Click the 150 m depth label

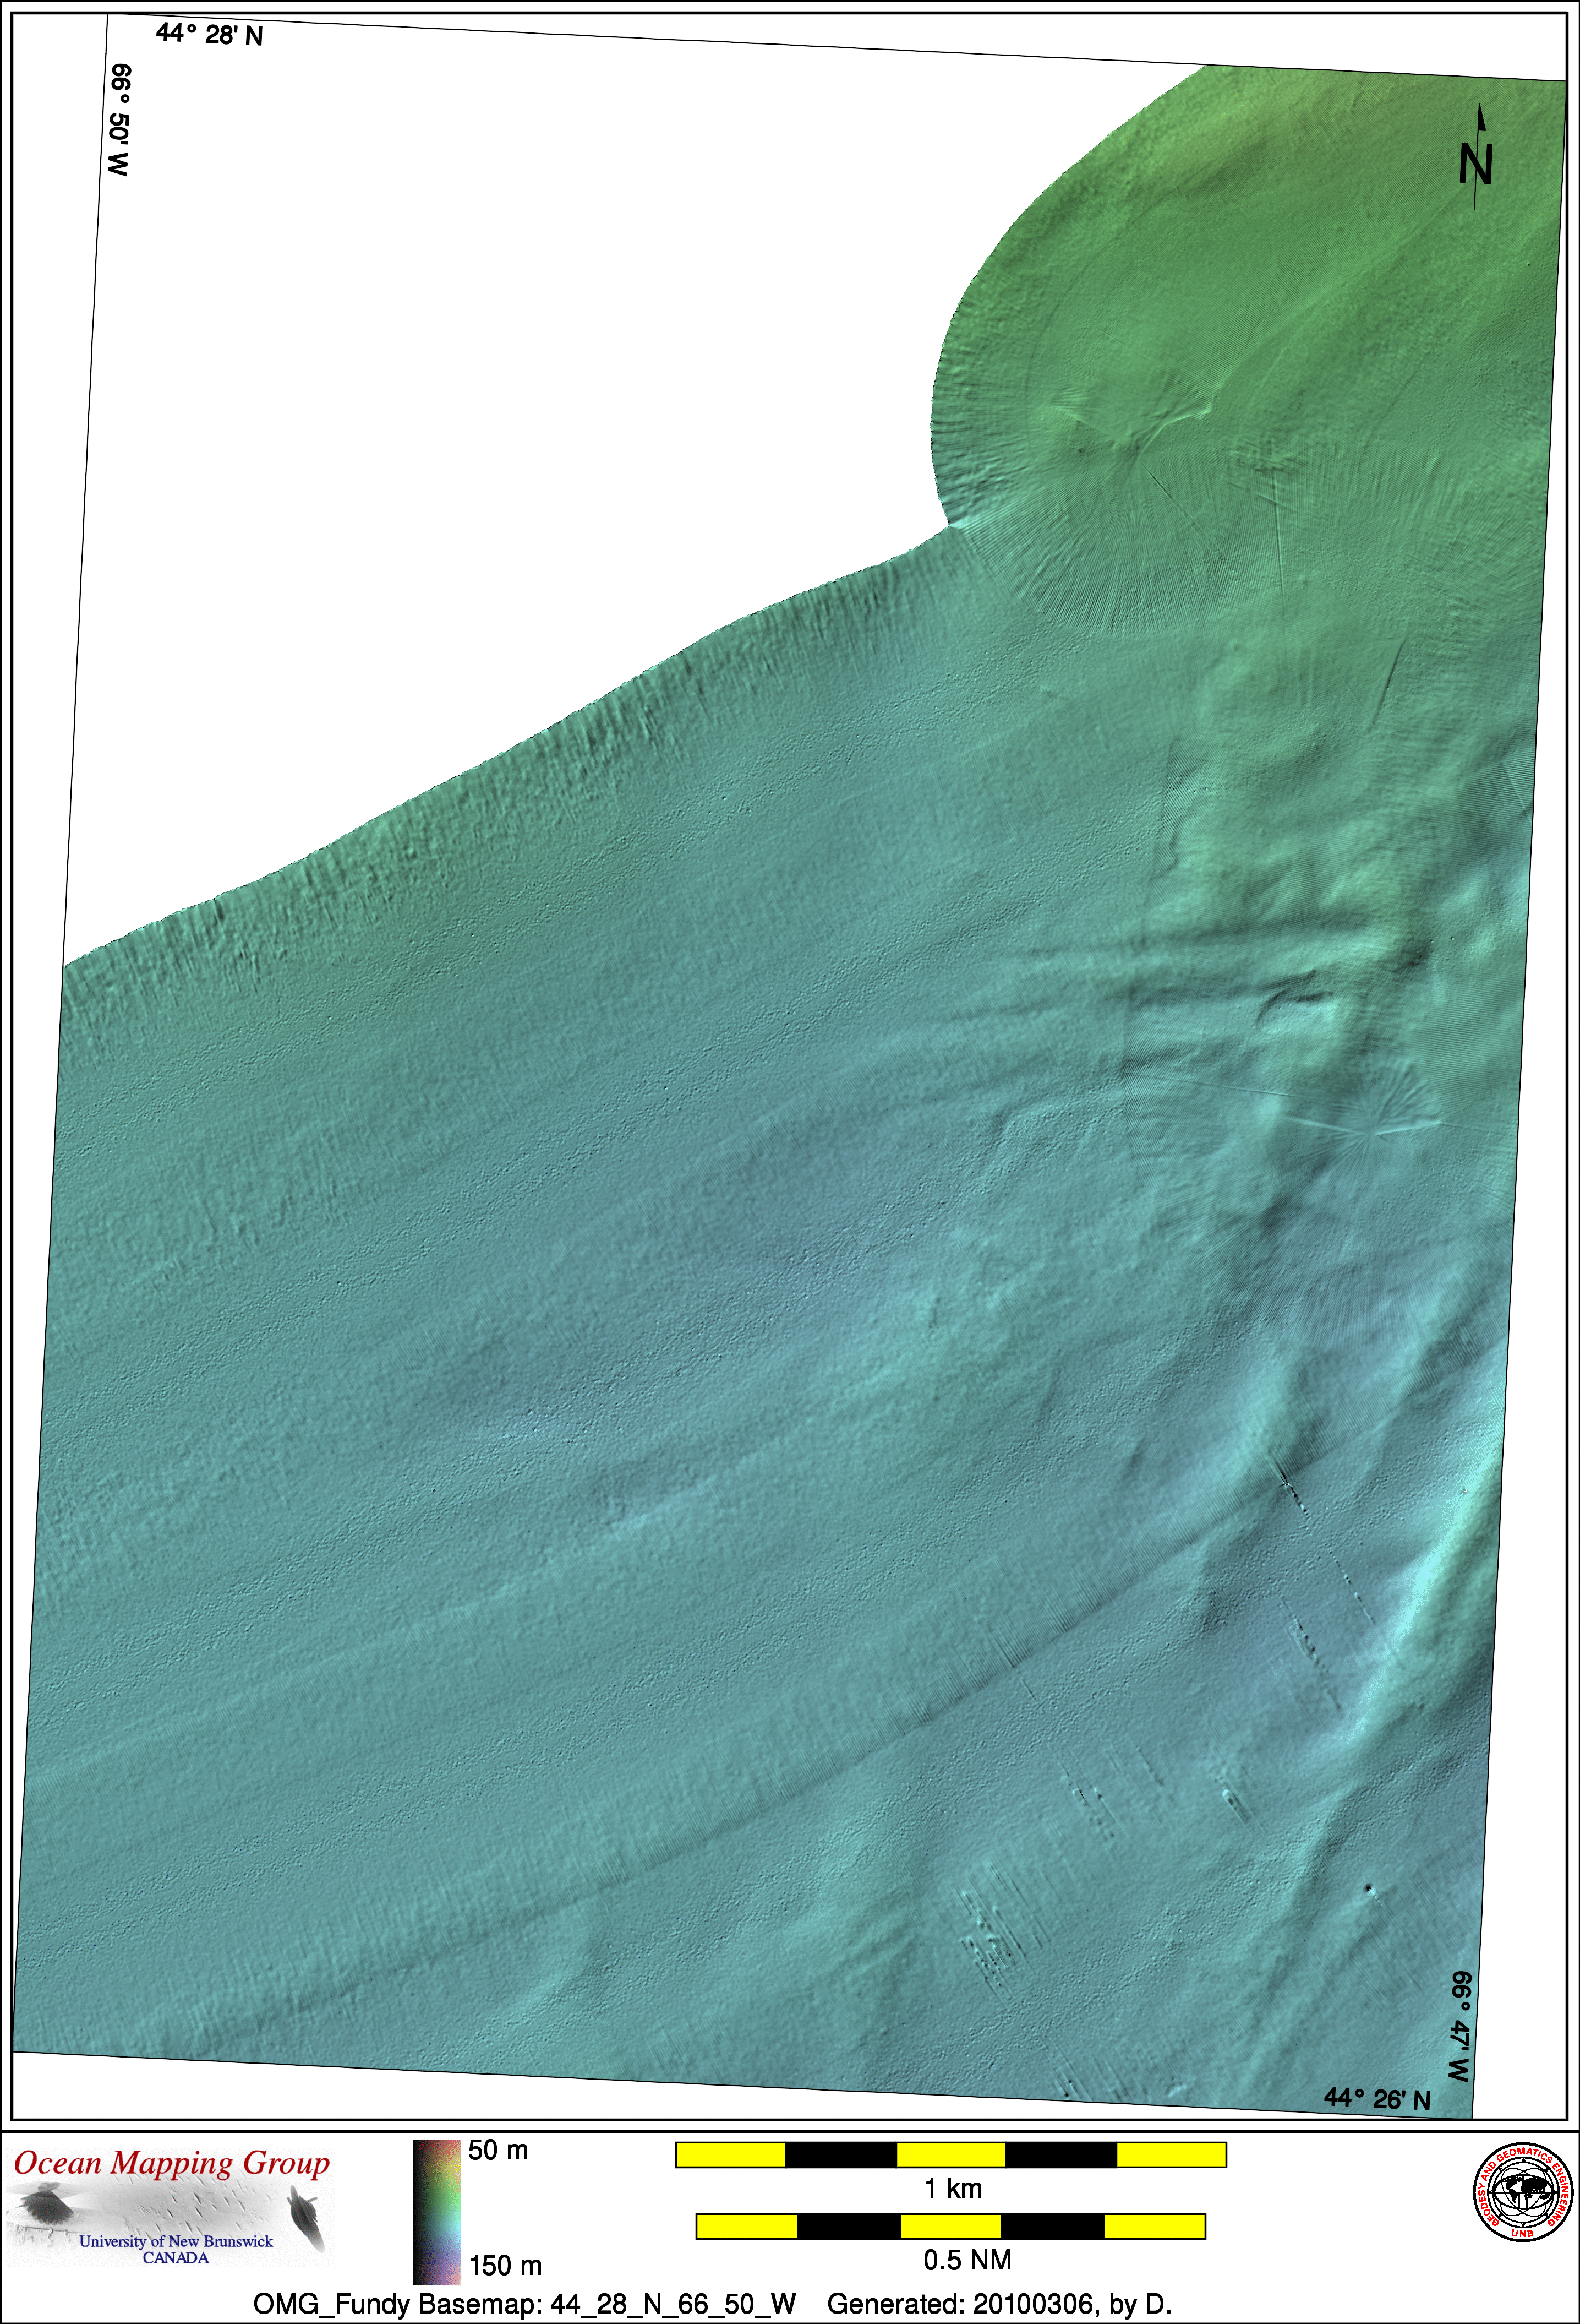click(x=505, y=2265)
